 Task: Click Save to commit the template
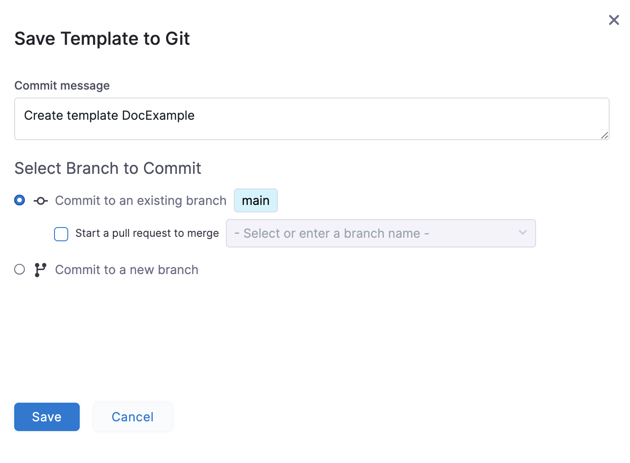click(x=47, y=417)
